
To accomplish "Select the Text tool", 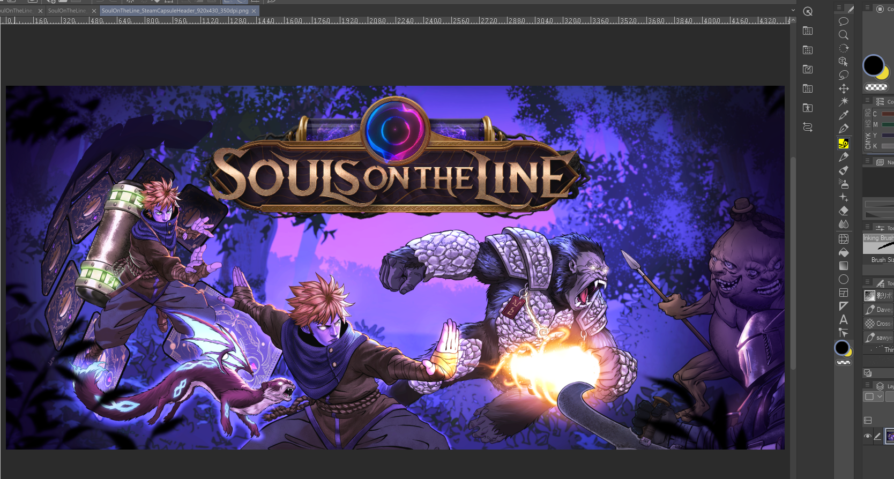I will (x=844, y=319).
